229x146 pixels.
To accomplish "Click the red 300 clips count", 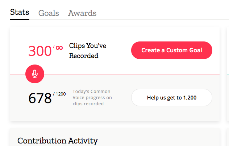I will tap(40, 51).
